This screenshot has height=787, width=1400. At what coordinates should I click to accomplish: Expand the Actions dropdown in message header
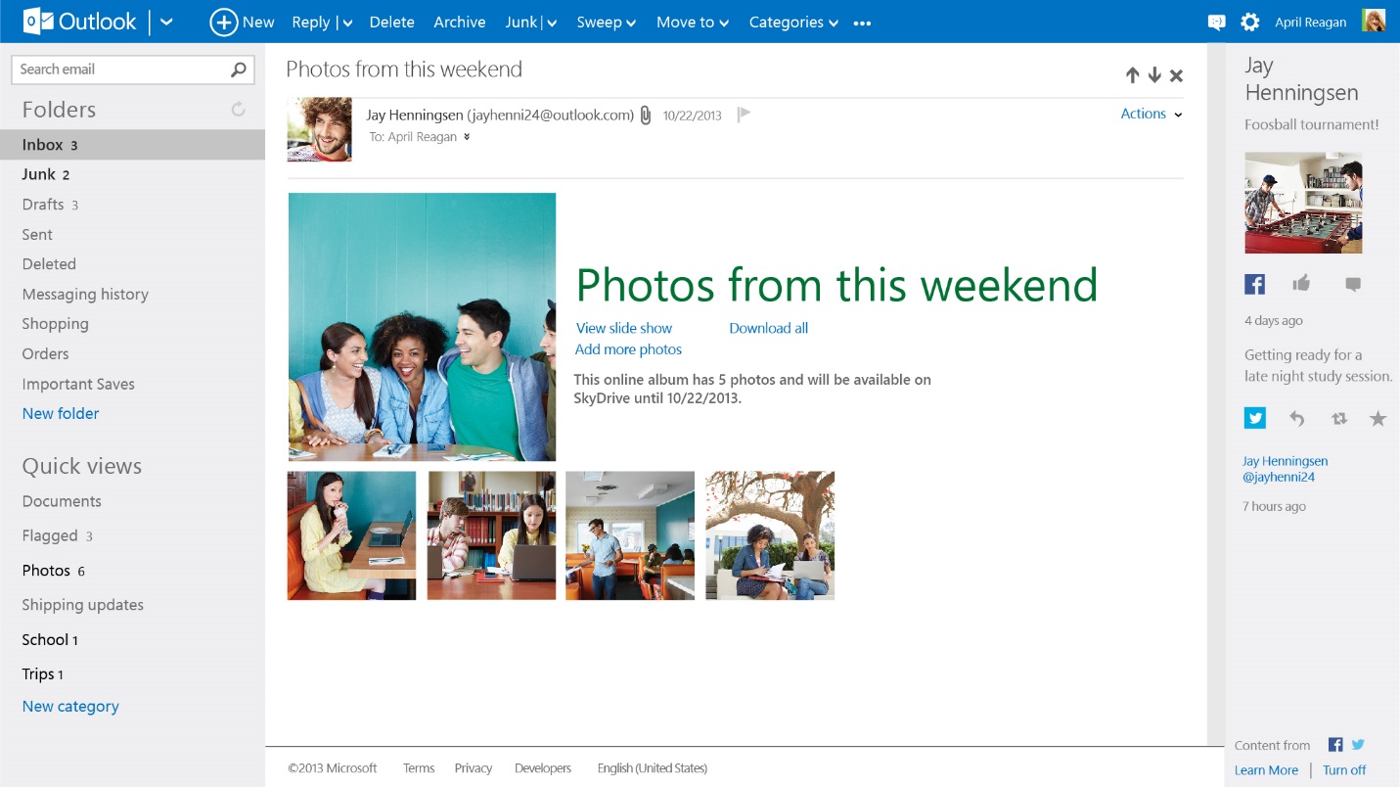(1151, 115)
